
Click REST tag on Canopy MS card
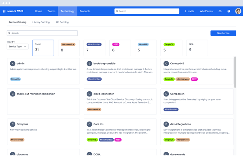(x=194, y=79)
